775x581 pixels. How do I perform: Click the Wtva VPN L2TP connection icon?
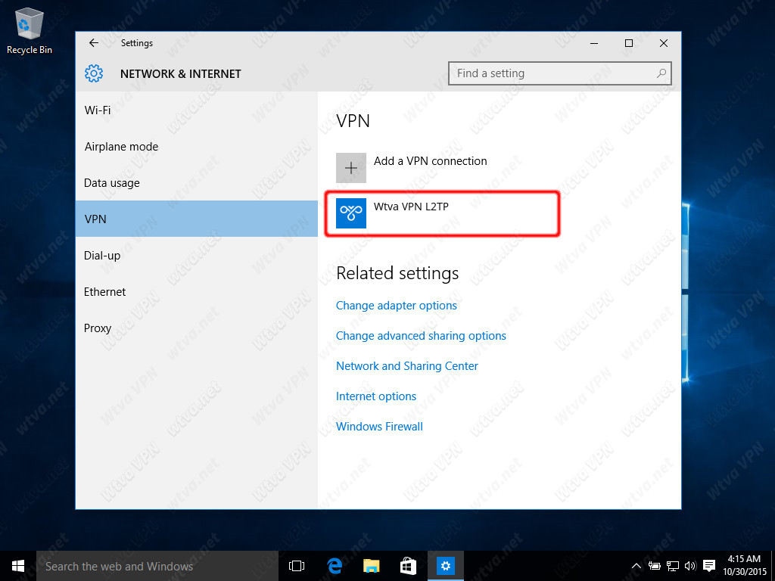(351, 213)
